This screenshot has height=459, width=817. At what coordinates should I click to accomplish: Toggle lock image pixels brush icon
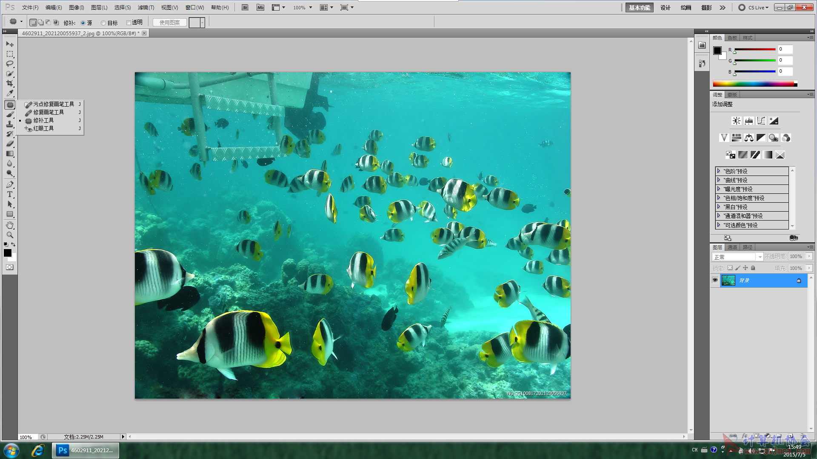coord(738,268)
